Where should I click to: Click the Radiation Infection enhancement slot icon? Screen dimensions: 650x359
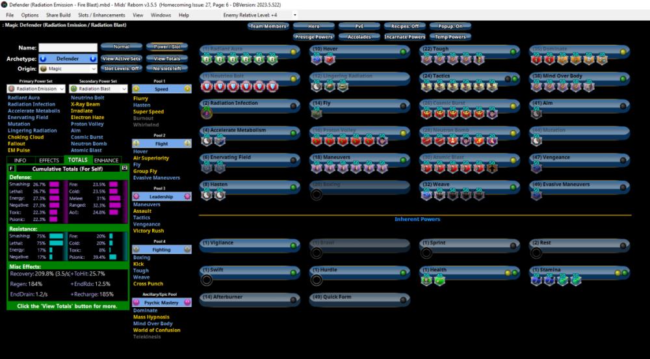(207, 113)
